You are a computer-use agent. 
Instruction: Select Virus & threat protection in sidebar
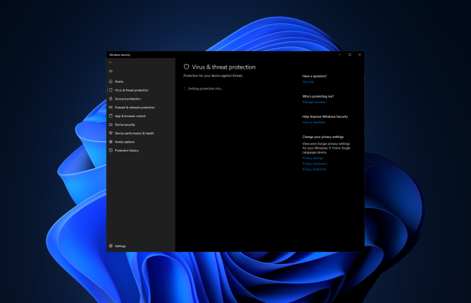click(132, 90)
